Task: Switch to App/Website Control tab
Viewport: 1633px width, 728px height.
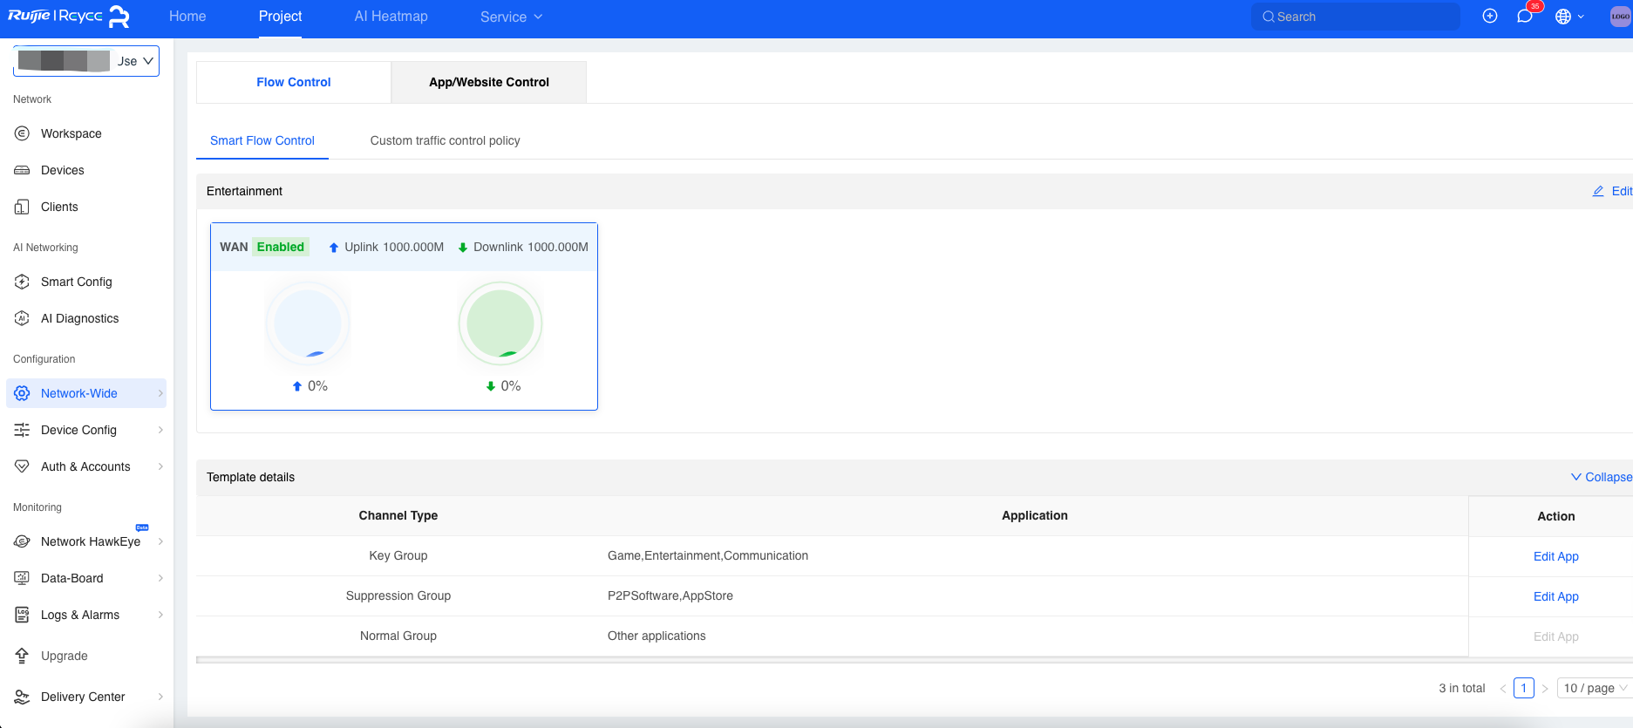Action: coord(488,82)
